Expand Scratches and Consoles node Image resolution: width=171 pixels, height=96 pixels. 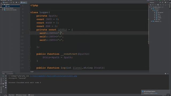3,10
